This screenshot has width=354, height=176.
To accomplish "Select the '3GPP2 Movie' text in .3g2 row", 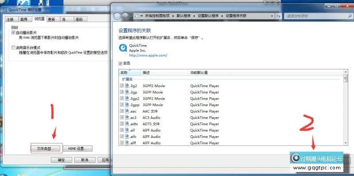I will 154,86.
